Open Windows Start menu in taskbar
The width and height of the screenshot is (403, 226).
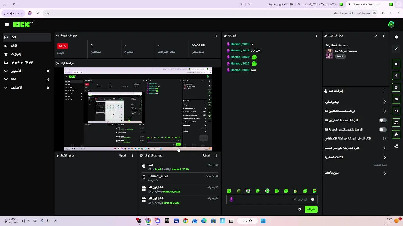pos(263,221)
